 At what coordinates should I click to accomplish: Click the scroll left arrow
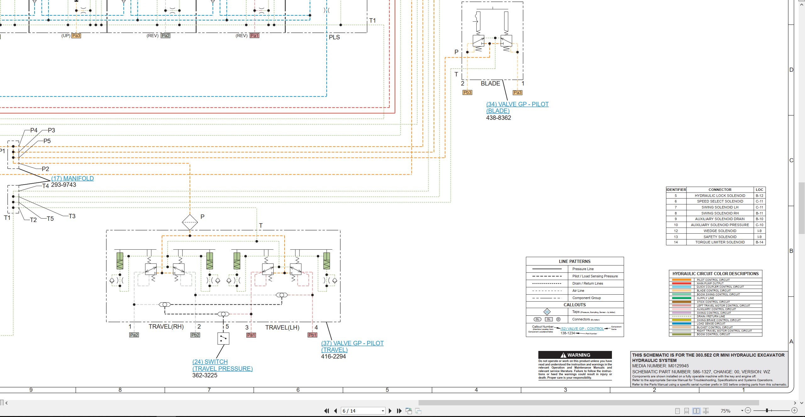tap(6, 403)
